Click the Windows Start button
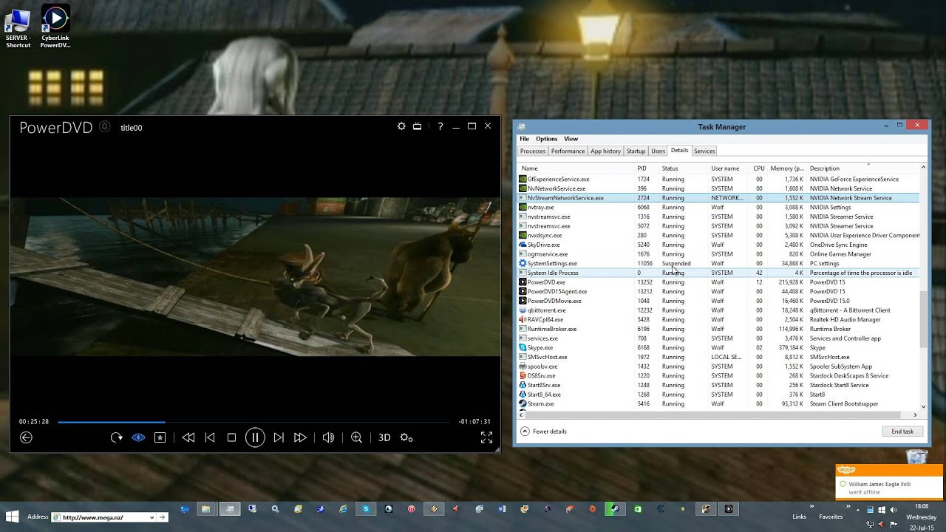 (13, 516)
